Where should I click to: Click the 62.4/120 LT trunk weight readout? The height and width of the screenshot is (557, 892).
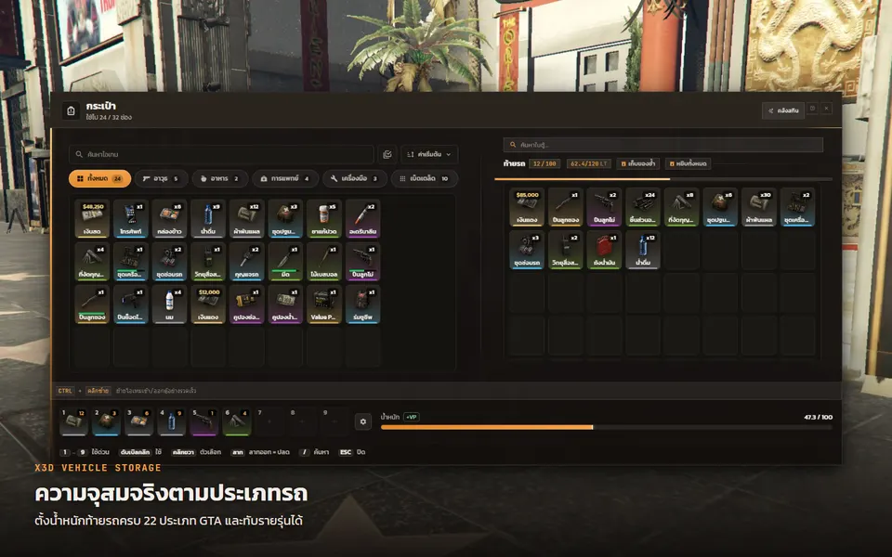[588, 163]
